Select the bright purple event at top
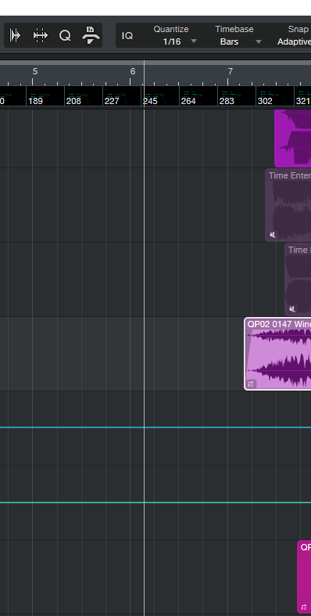 [293, 139]
